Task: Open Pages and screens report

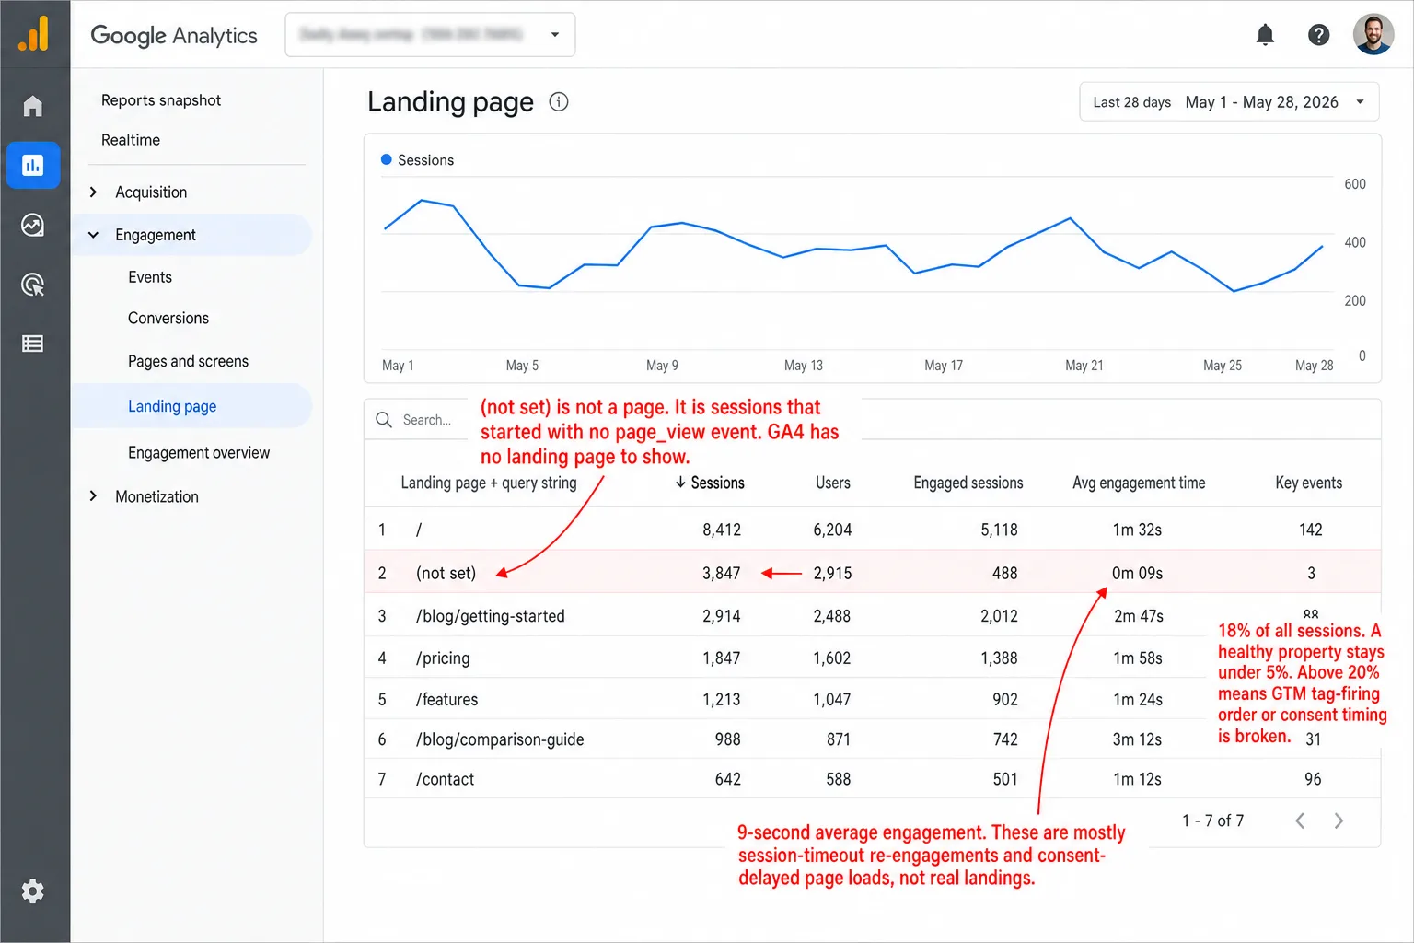Action: coord(188,361)
